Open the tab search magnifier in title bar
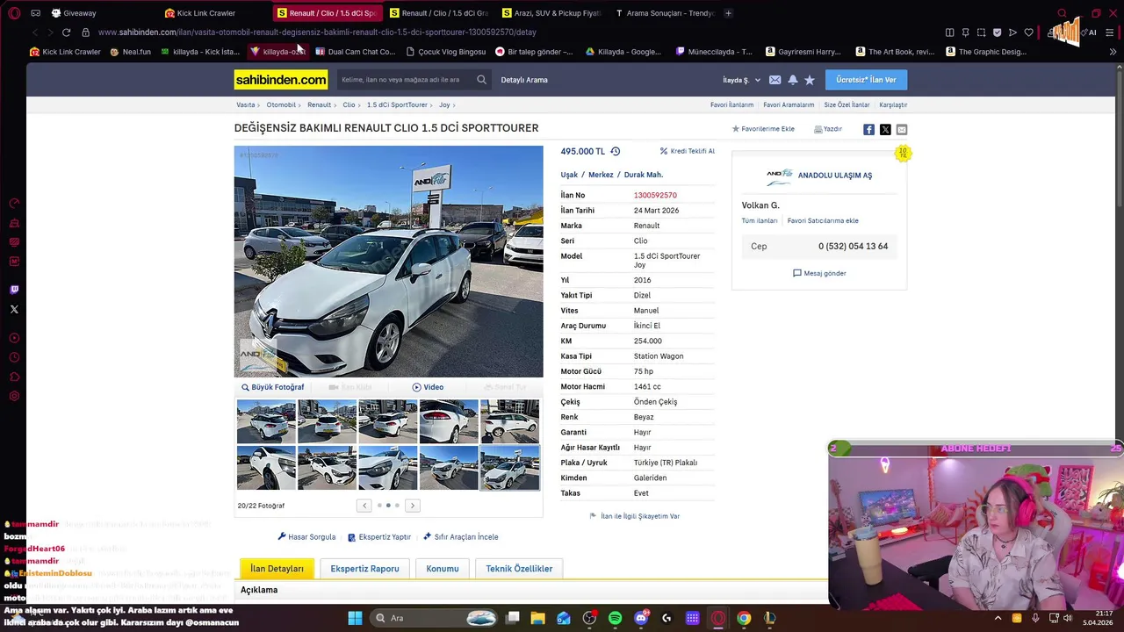 pos(1062,13)
